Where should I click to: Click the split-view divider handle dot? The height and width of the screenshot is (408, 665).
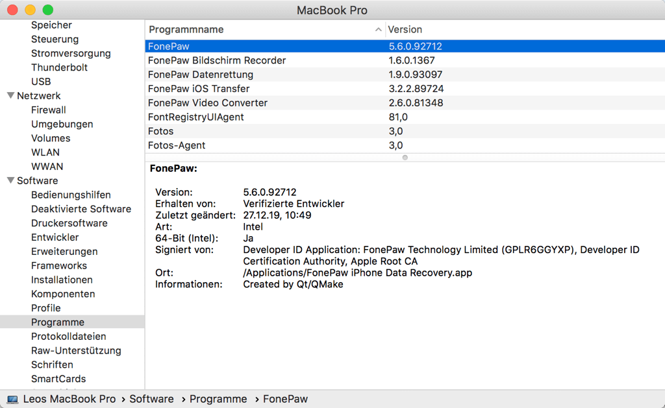point(405,158)
